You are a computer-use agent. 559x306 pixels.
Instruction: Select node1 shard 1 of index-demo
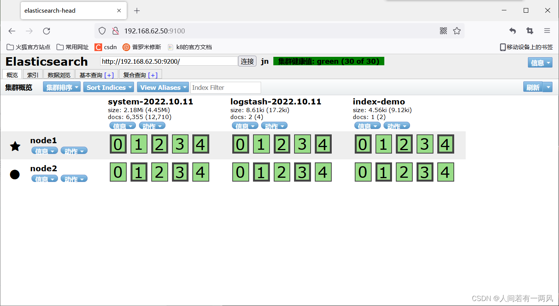[x=384, y=144]
